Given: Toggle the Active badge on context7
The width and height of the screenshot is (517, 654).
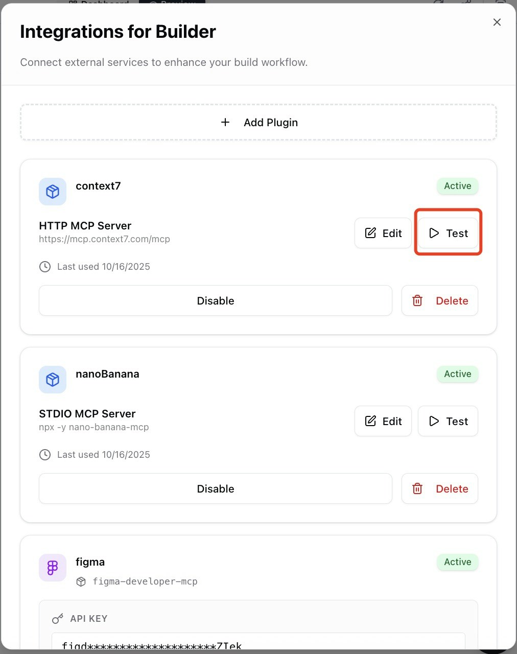Looking at the screenshot, I should click(457, 186).
